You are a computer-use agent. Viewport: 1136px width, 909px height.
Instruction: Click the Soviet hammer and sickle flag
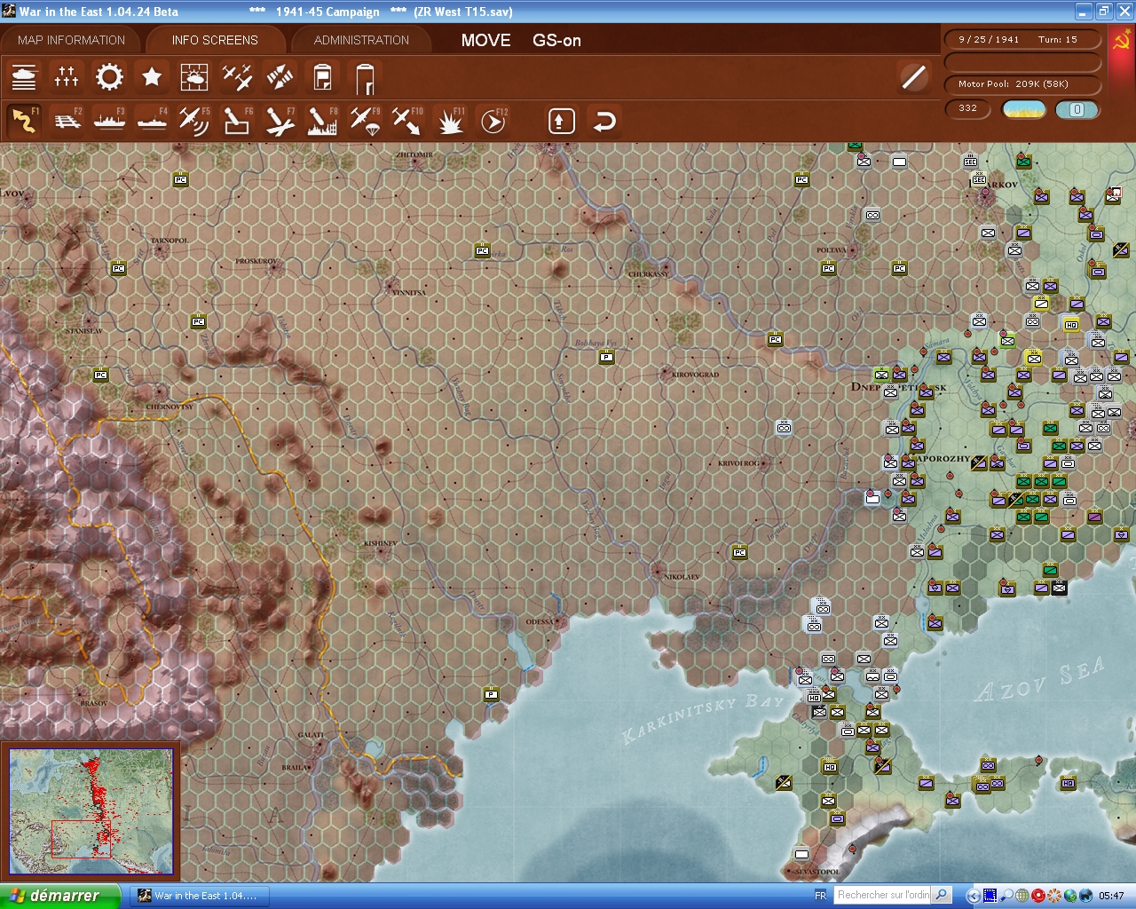[x=1121, y=40]
